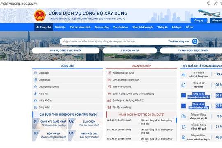This screenshot has width=222, height=148.
Task: Open the Giới thiệu menu
Action: click(x=60, y=27)
